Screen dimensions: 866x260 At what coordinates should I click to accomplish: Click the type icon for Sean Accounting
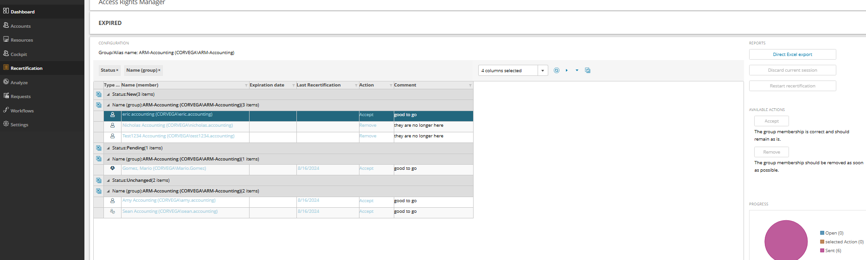pos(112,211)
